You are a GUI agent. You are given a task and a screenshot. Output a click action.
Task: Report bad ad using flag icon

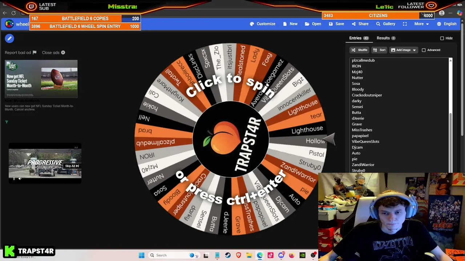pyautogui.click(x=35, y=53)
